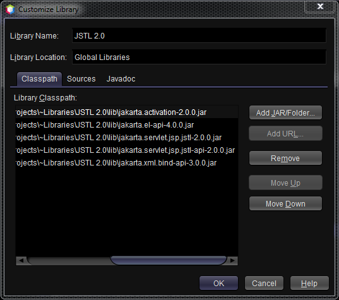Select the jakarta.servlet.jsp.jstl-2.0.0.jar entry
The image size is (339, 300).
(127, 138)
